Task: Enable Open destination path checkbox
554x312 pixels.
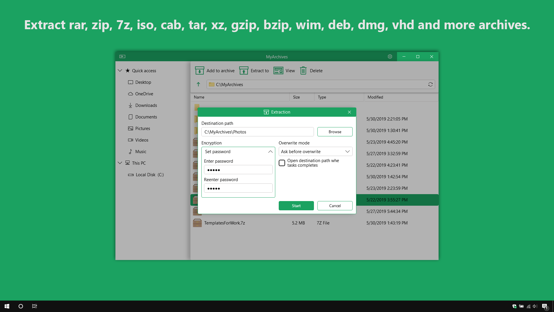Action: (x=282, y=163)
